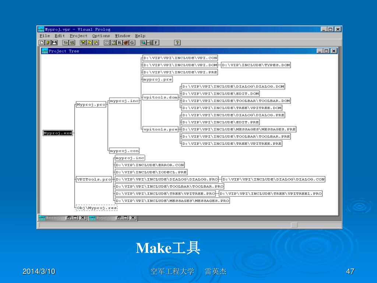377x283 pixels.
Task: Select the VPITools.pro node
Action: [x=94, y=179]
